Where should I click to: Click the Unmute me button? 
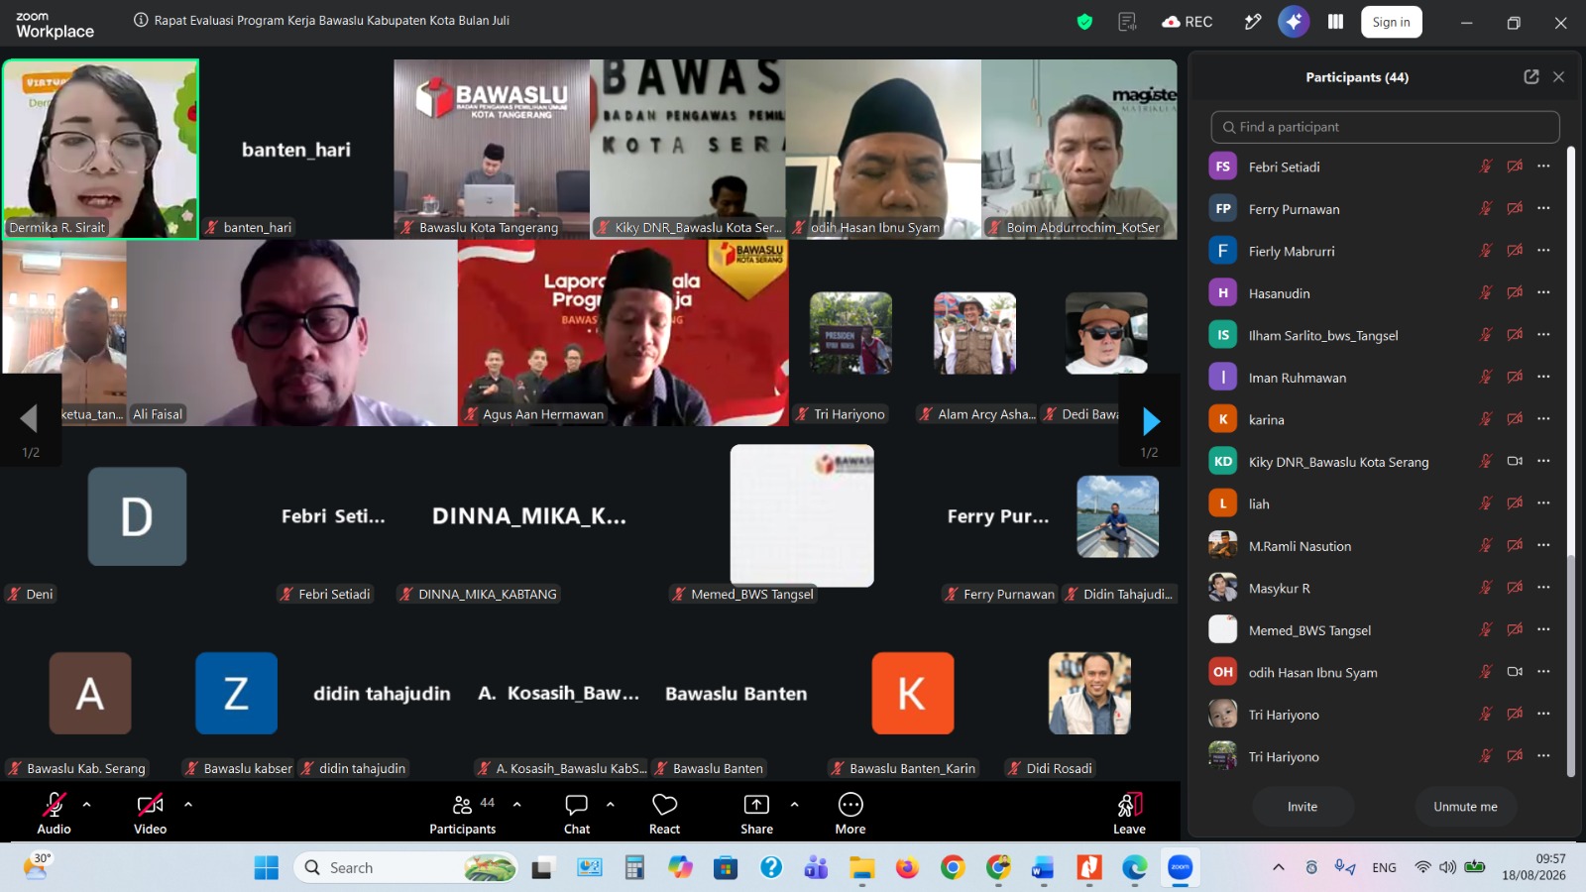1465,807
